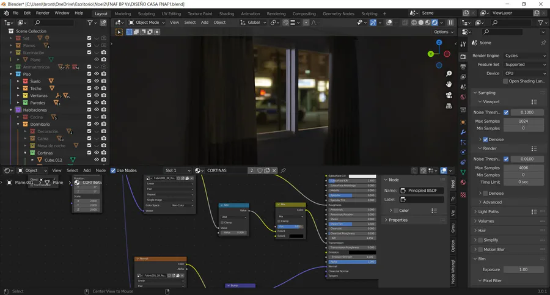Click the pan hand icon in viewport
The image size is (550, 295).
(x=449, y=84)
